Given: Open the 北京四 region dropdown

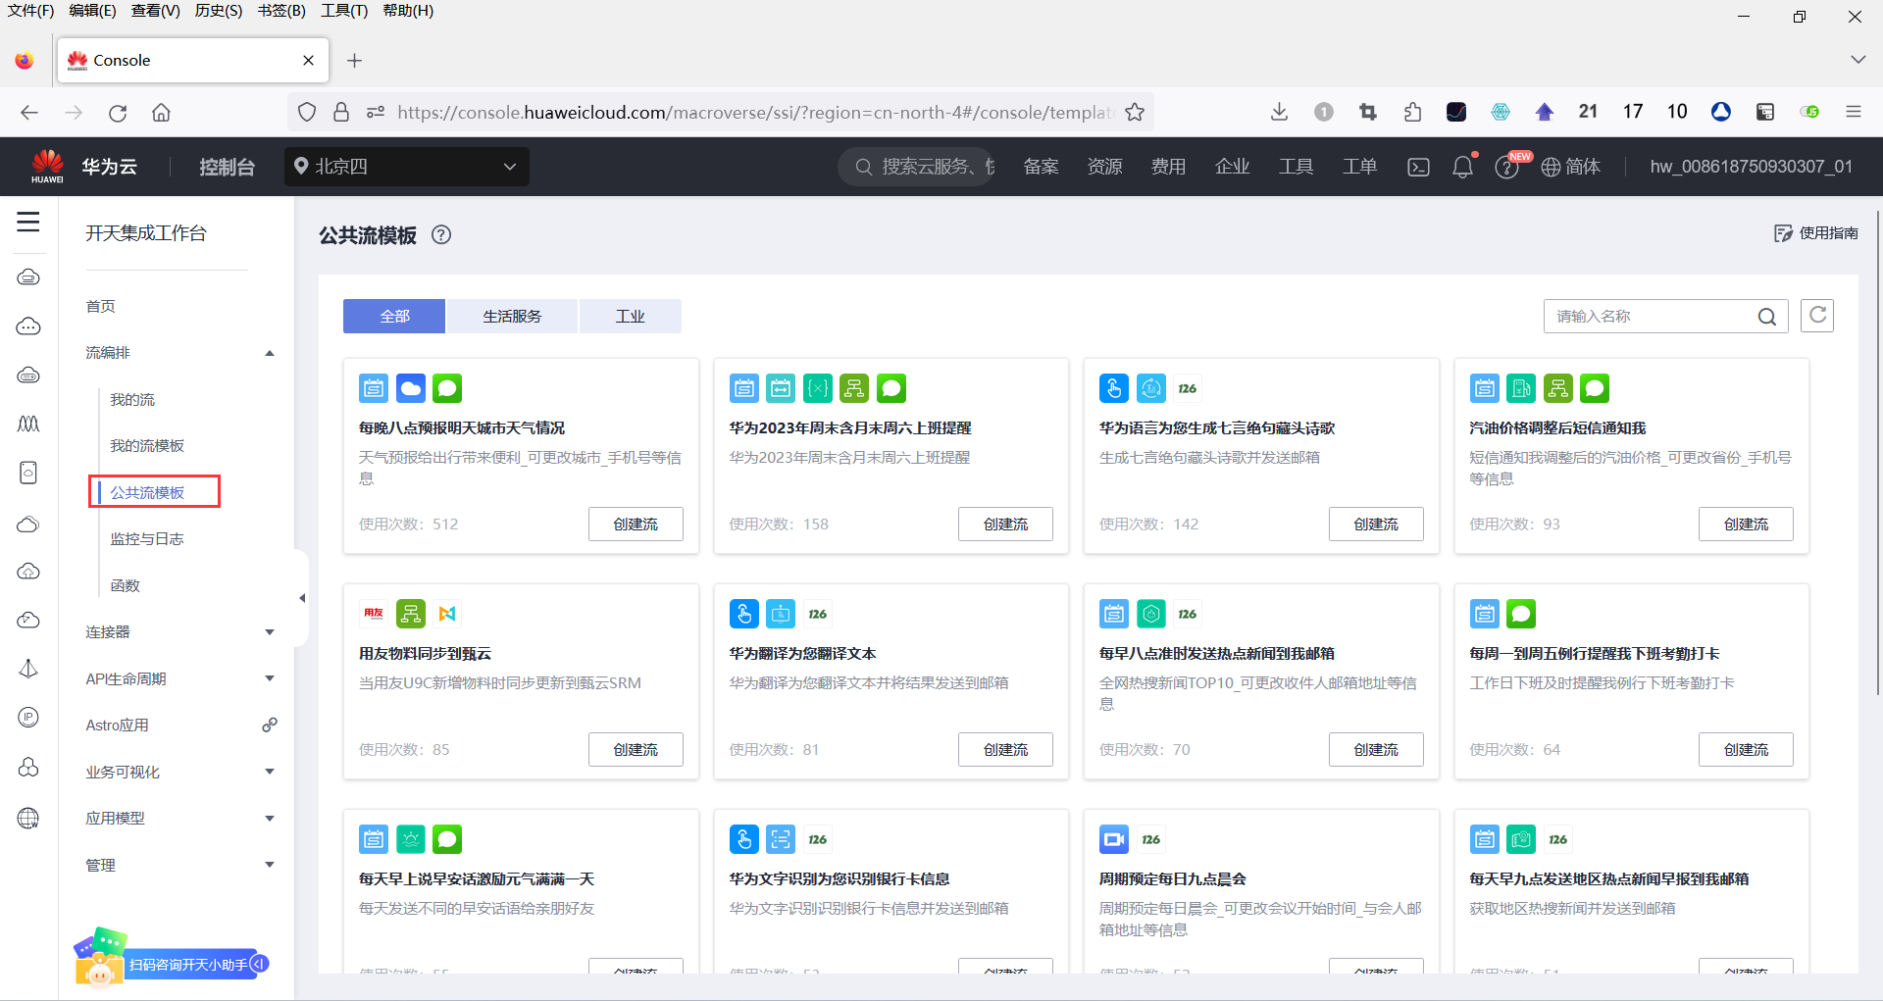Looking at the screenshot, I should (x=406, y=166).
